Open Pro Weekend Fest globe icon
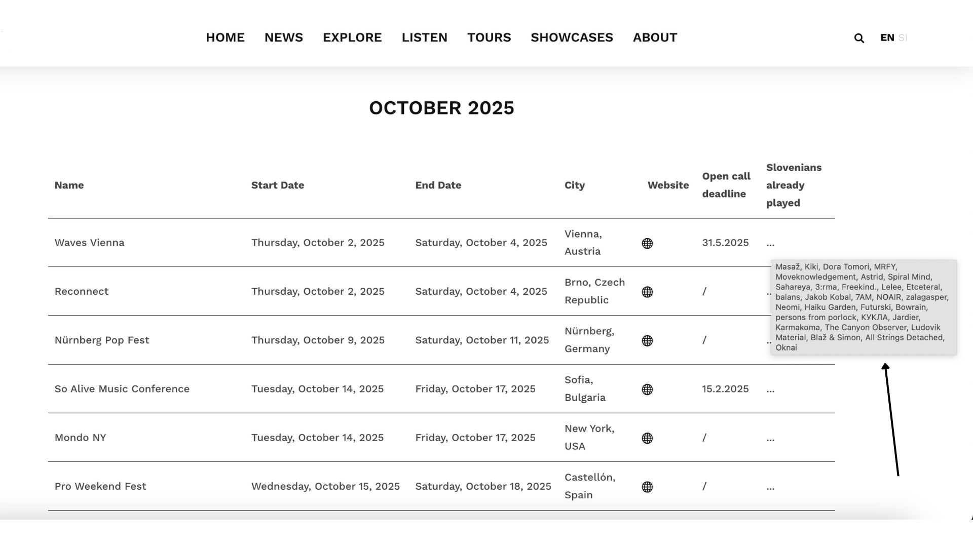 pyautogui.click(x=647, y=487)
